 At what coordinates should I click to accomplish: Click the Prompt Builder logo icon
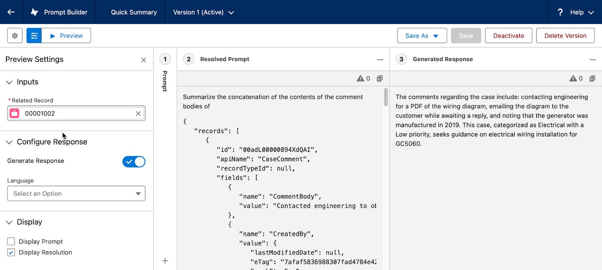[34, 12]
